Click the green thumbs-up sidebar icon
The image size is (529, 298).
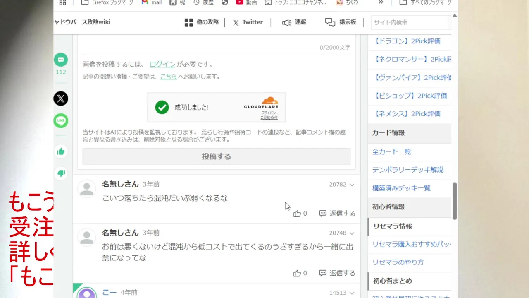[x=61, y=151]
